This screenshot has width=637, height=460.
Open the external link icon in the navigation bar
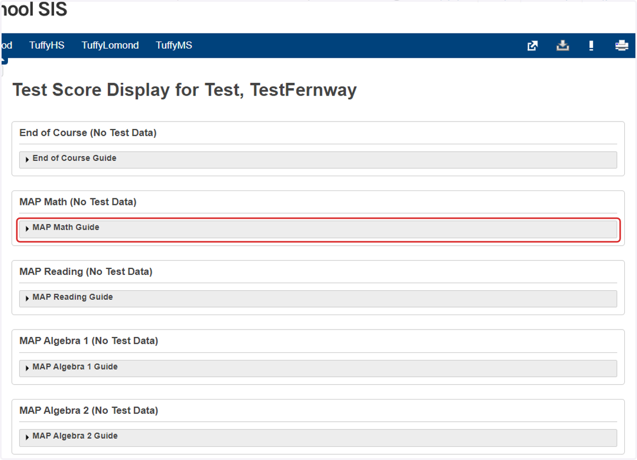coord(532,46)
